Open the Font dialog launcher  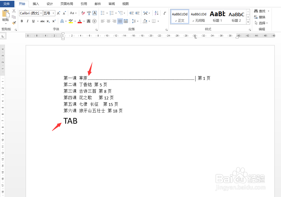pos(96,30)
